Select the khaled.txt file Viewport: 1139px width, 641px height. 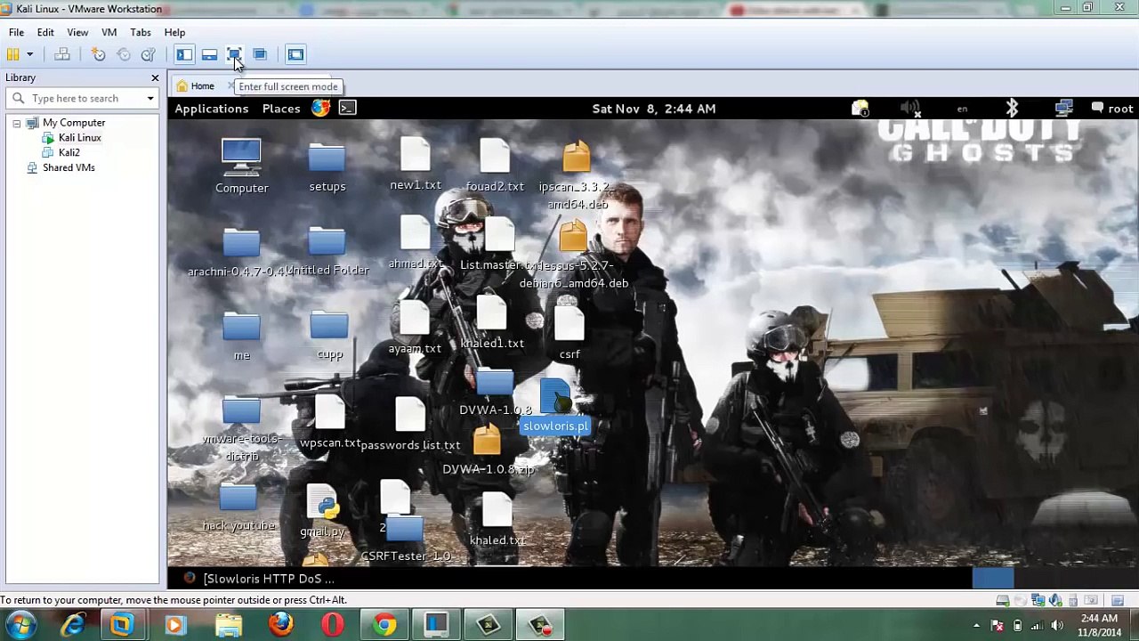tap(497, 521)
